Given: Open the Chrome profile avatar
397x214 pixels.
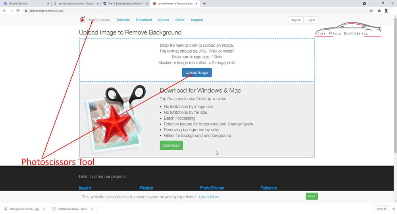Looking at the screenshot, I should pyautogui.click(x=386, y=11).
